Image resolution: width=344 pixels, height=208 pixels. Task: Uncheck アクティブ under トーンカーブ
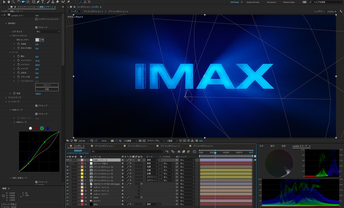pyautogui.click(x=36, y=106)
